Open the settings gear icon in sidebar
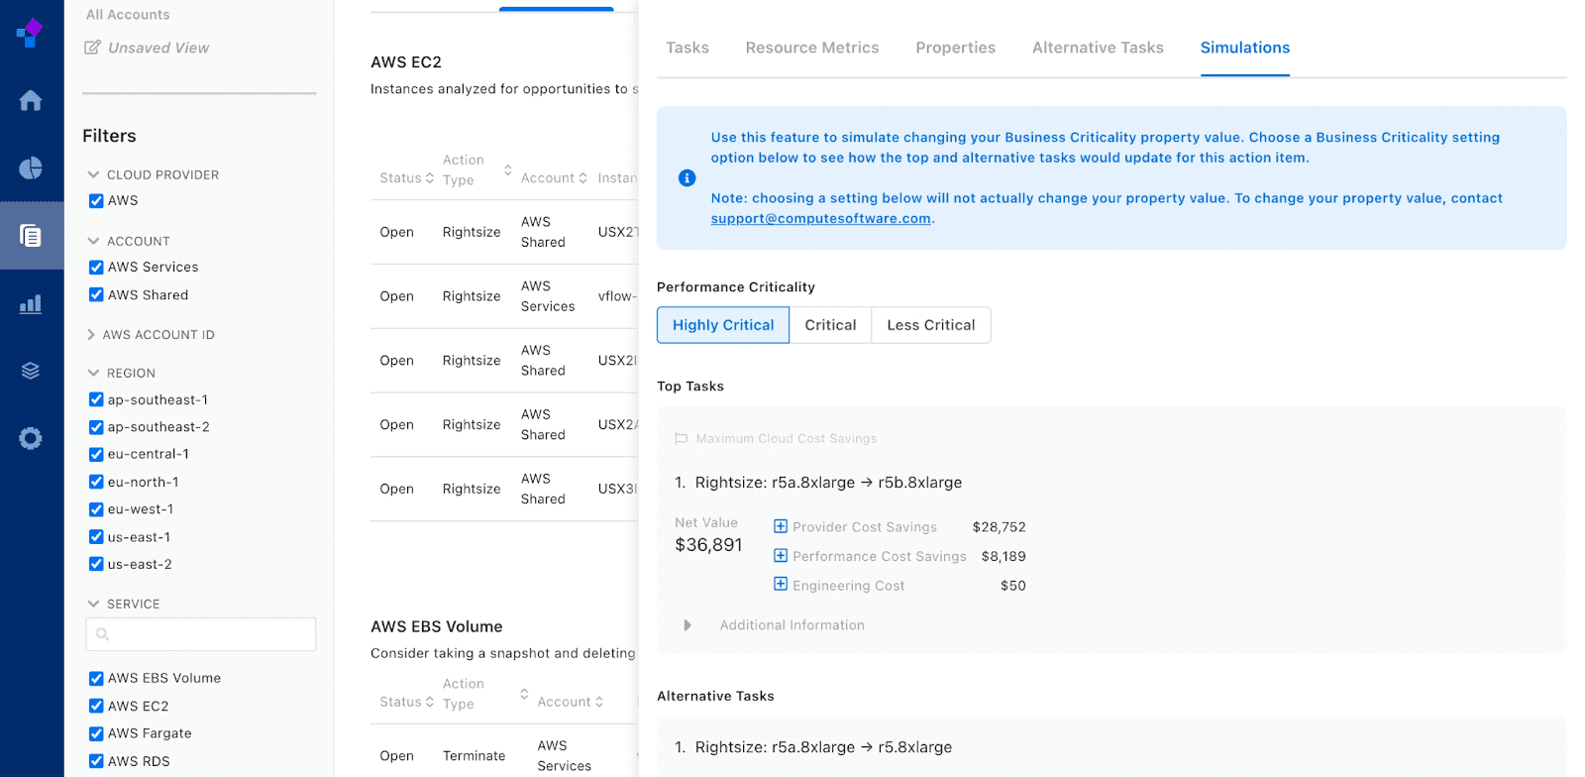 31,438
